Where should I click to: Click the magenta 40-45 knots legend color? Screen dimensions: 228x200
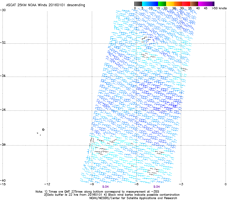[x=202, y=4]
